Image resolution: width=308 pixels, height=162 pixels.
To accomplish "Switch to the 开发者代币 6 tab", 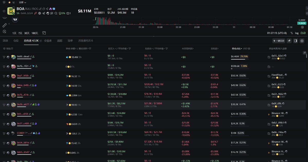I will pos(86,41).
